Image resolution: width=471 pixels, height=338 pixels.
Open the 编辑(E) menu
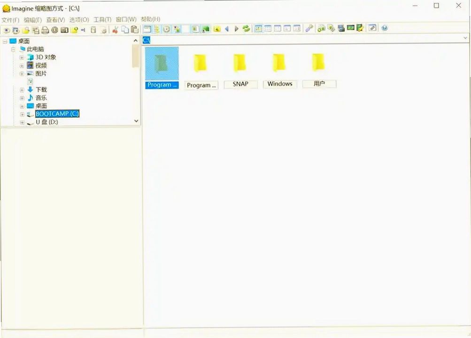(33, 20)
